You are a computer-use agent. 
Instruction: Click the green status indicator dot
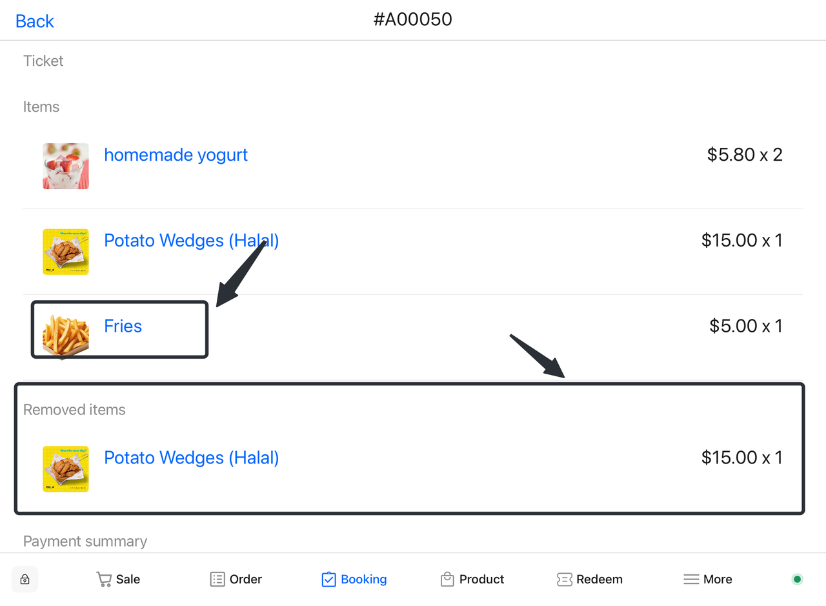pos(797,579)
